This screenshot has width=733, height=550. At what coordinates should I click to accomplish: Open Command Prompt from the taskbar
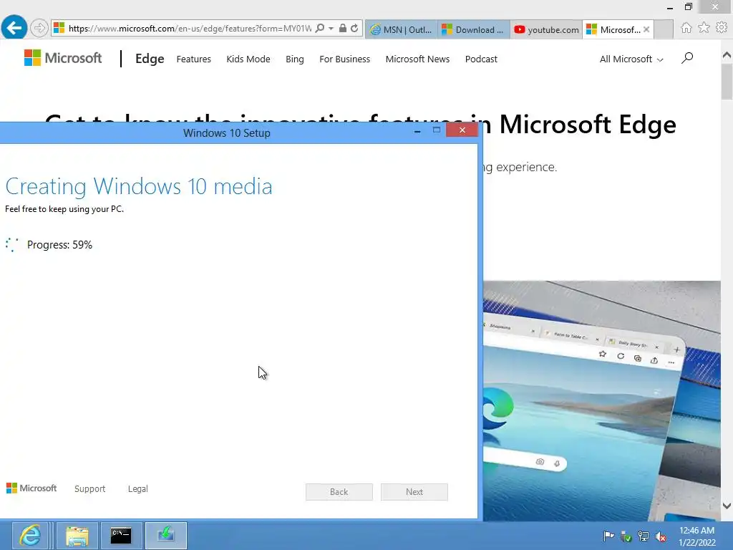[x=121, y=536]
